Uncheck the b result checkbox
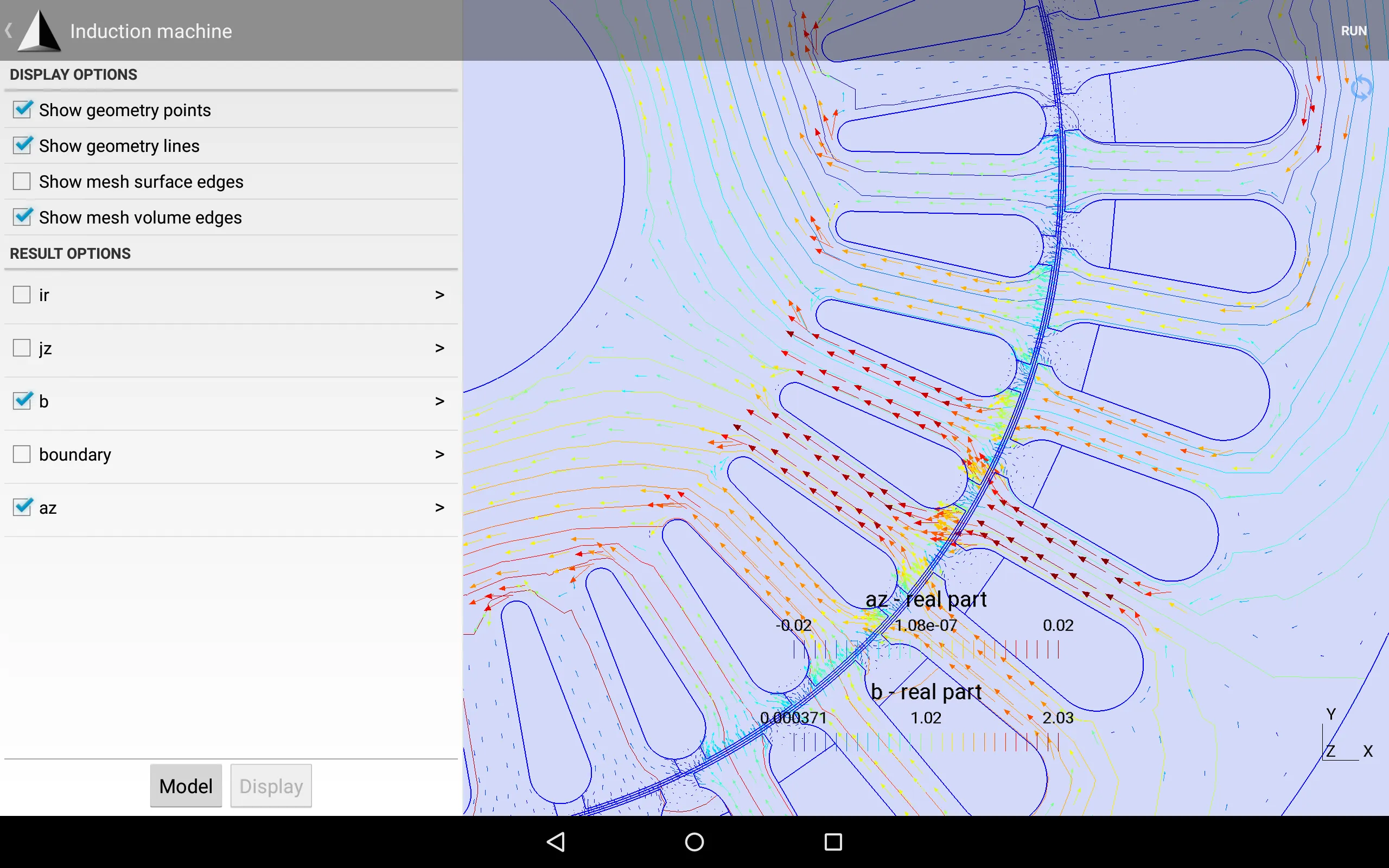The height and width of the screenshot is (868, 1389). click(22, 401)
